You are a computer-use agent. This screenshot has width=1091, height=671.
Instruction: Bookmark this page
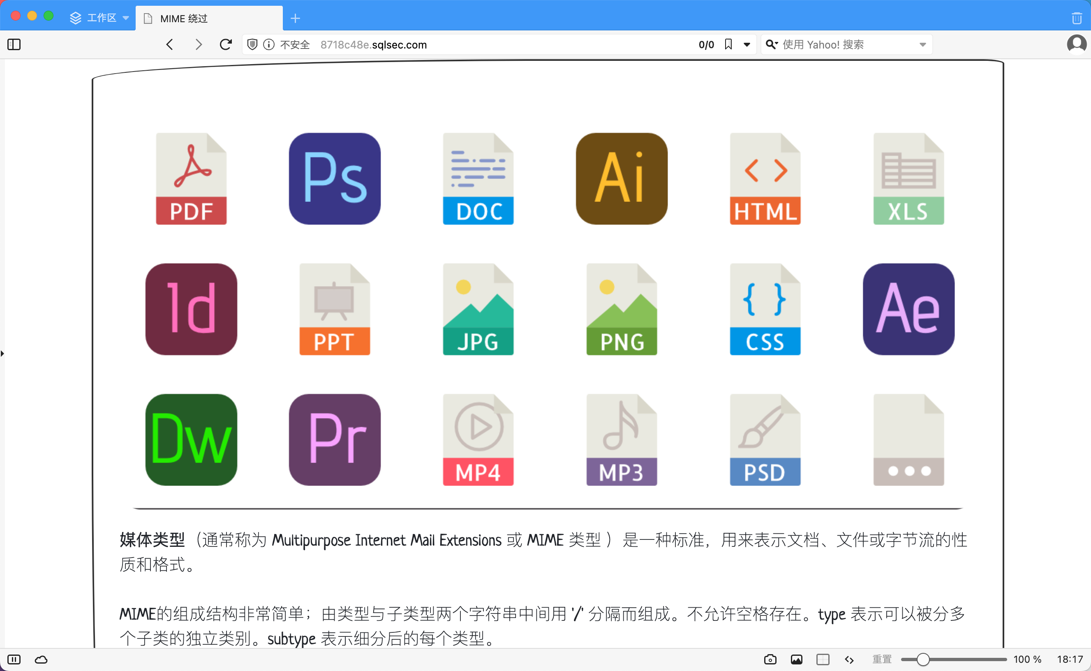pyautogui.click(x=728, y=44)
